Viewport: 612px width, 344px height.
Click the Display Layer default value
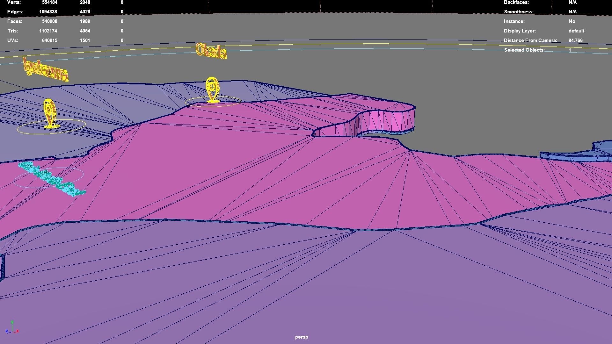576,31
